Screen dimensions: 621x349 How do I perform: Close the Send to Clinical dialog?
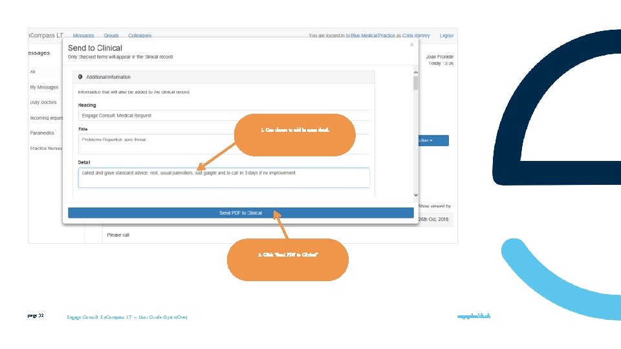click(x=412, y=45)
